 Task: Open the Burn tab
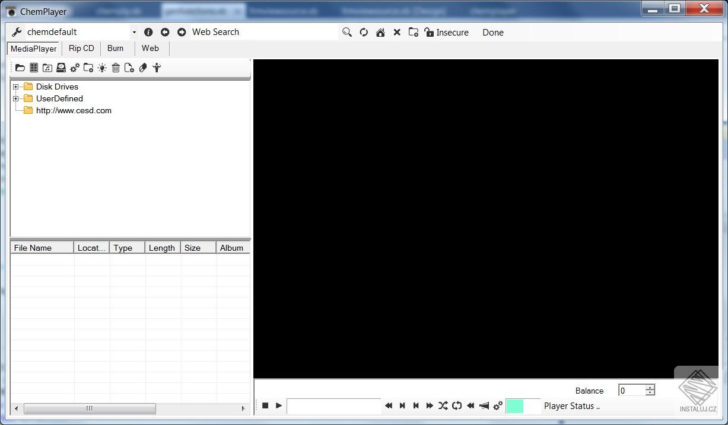116,48
